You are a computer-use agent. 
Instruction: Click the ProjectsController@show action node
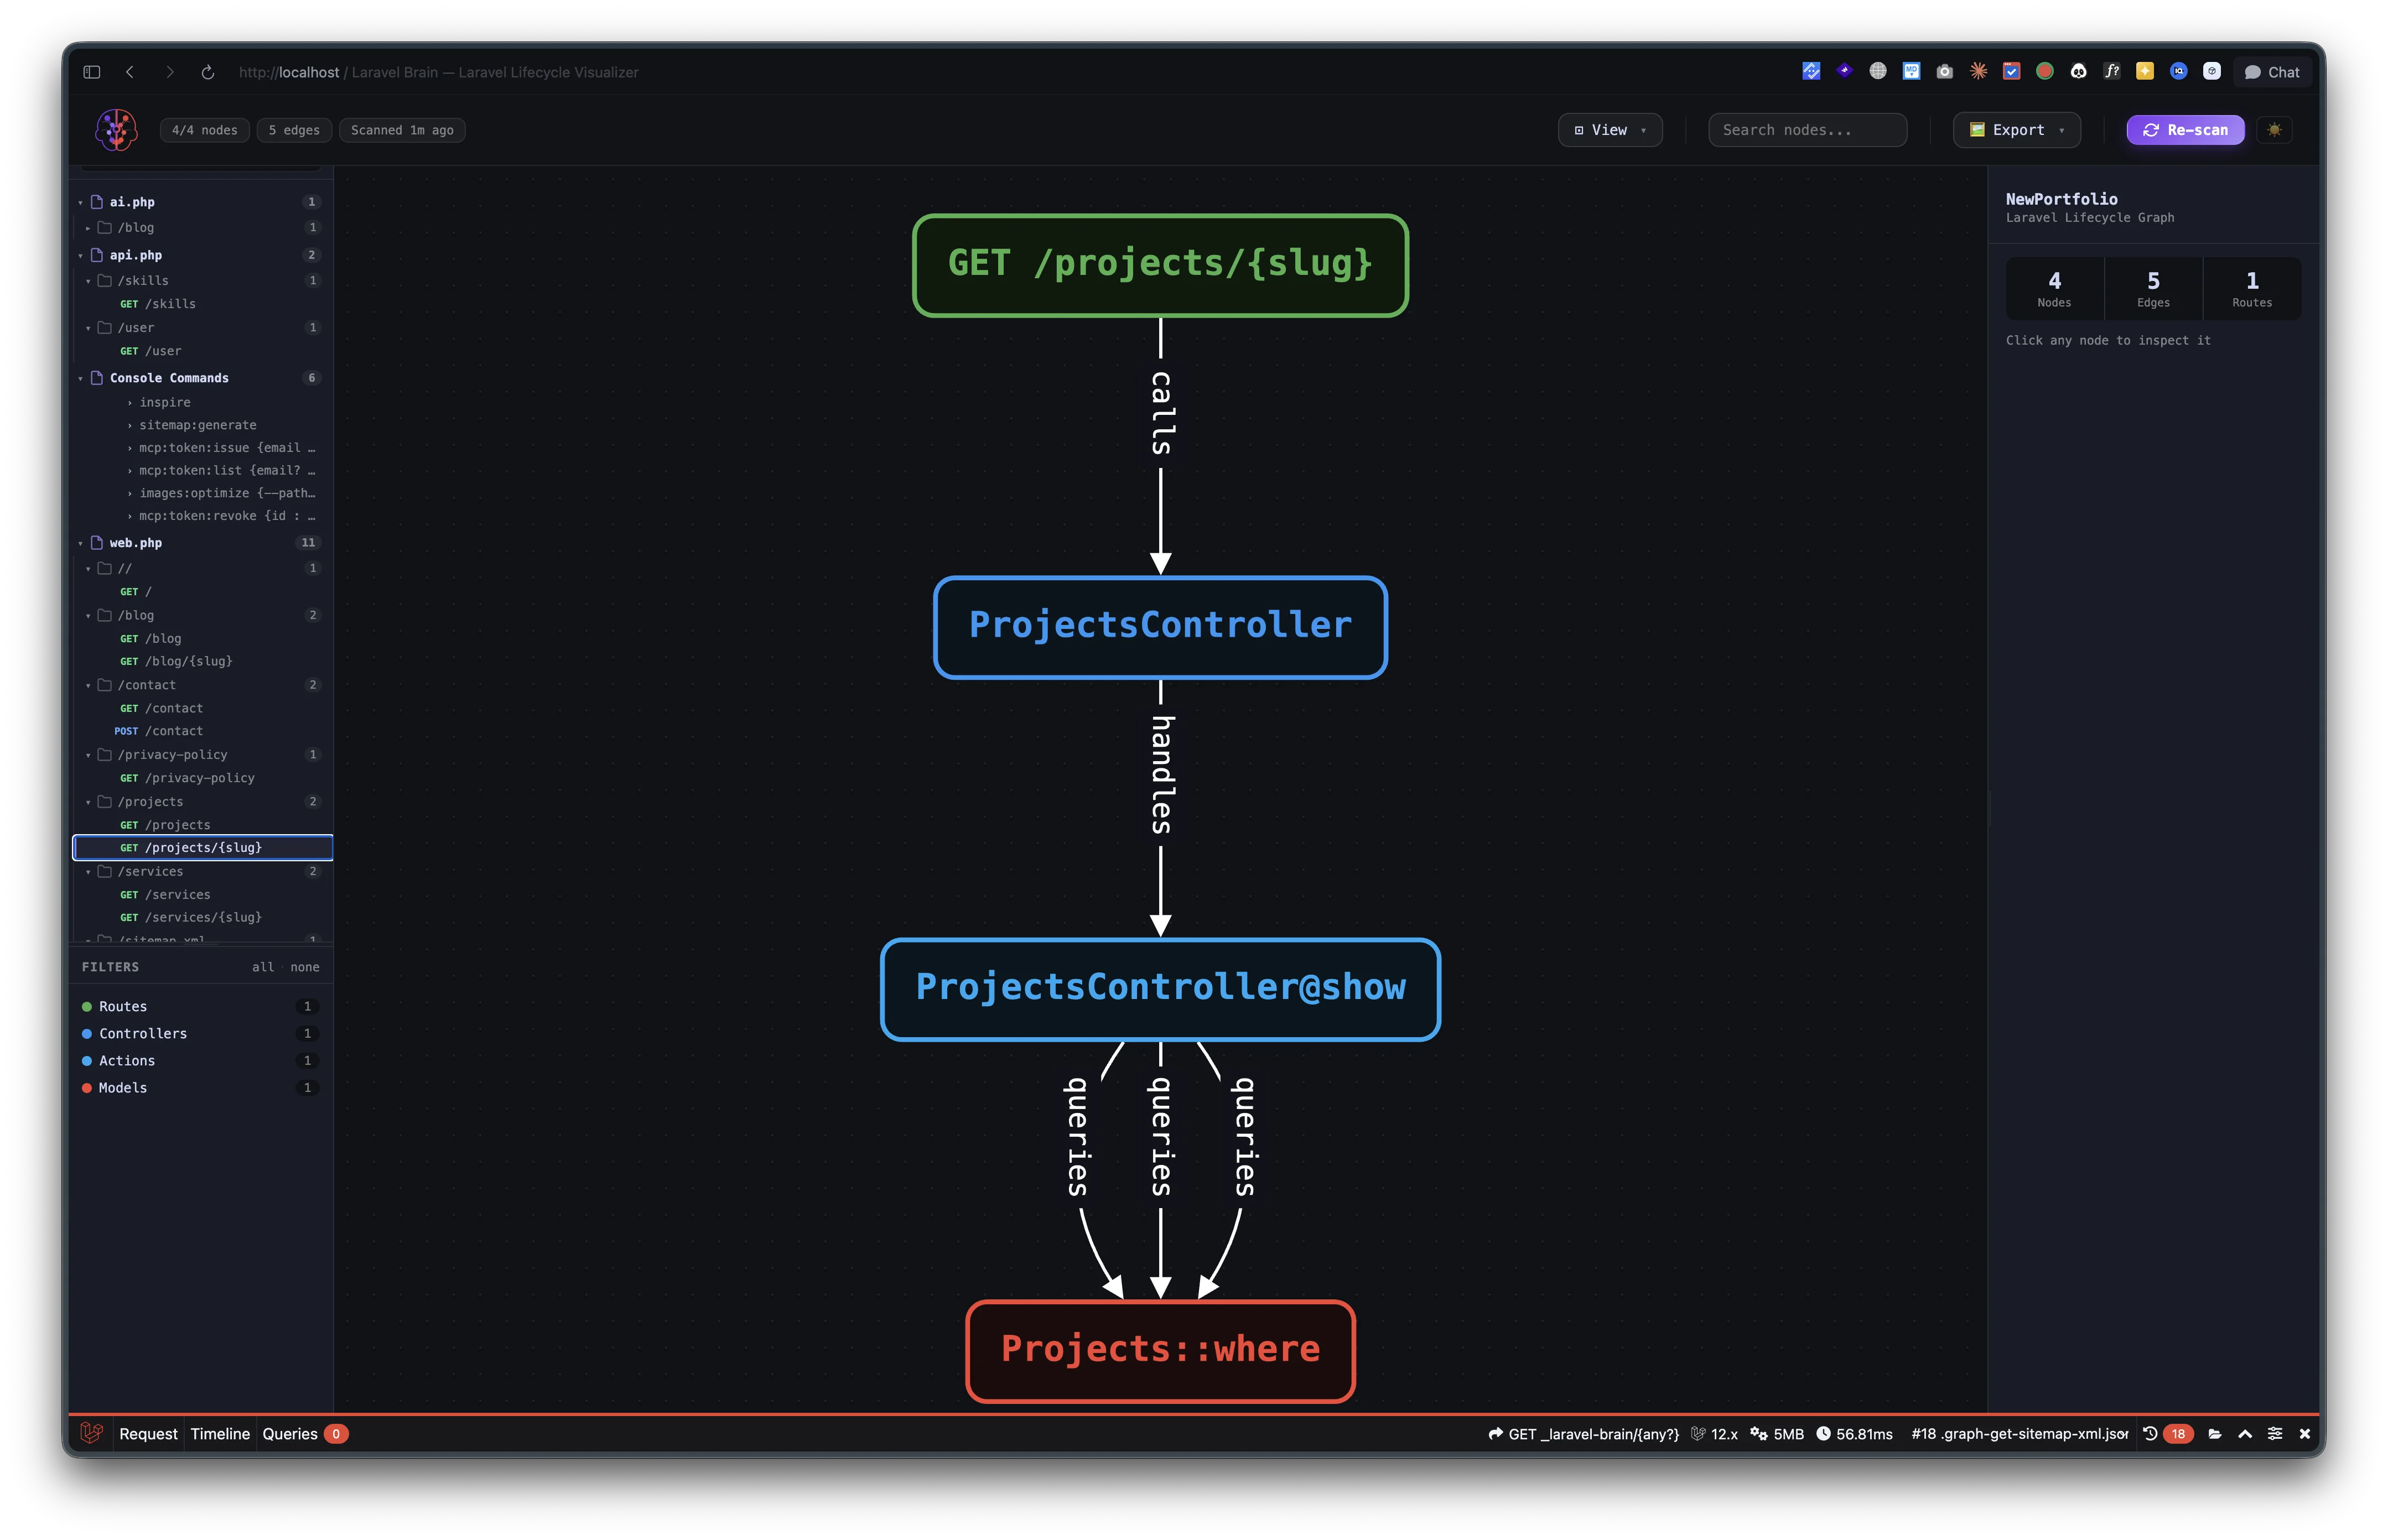1160,989
